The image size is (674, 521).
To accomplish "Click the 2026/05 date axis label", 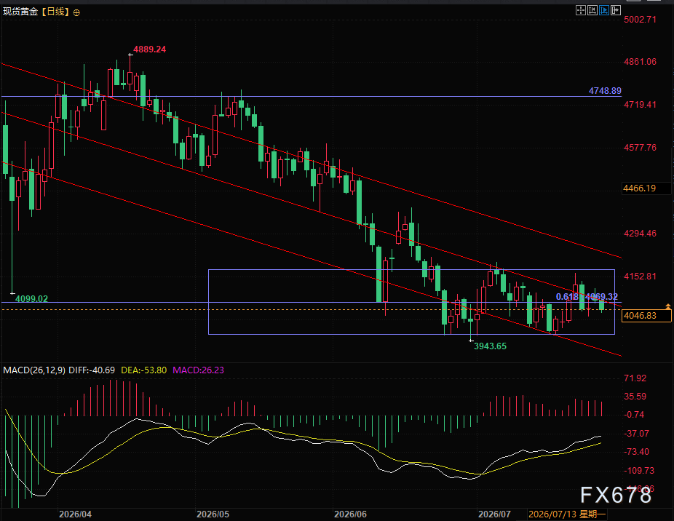I will [x=213, y=514].
